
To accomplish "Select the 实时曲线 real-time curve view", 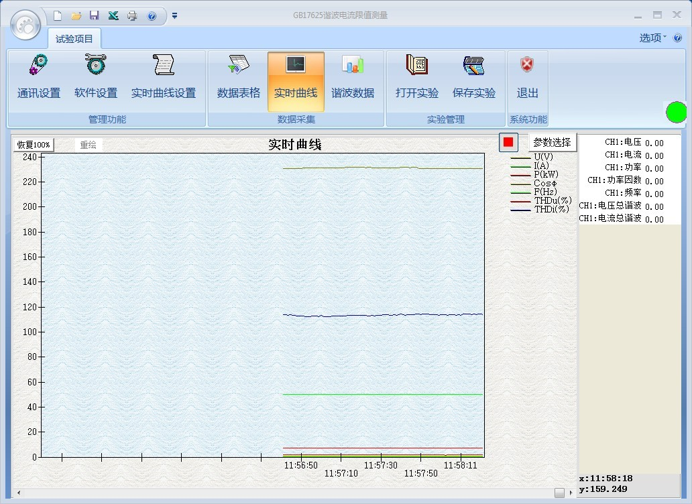I will (x=296, y=79).
